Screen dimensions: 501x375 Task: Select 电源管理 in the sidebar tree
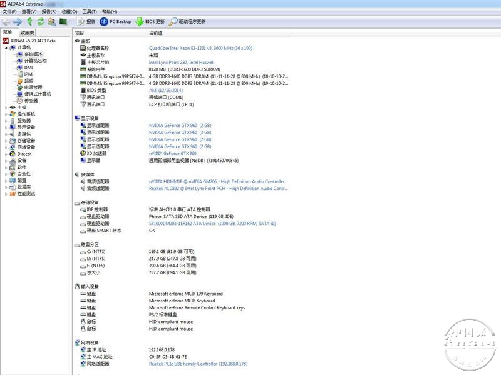tap(29, 87)
